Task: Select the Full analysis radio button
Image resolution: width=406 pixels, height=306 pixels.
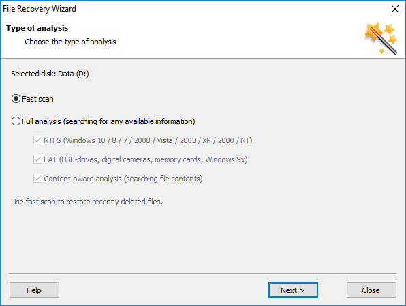Action: coord(16,121)
